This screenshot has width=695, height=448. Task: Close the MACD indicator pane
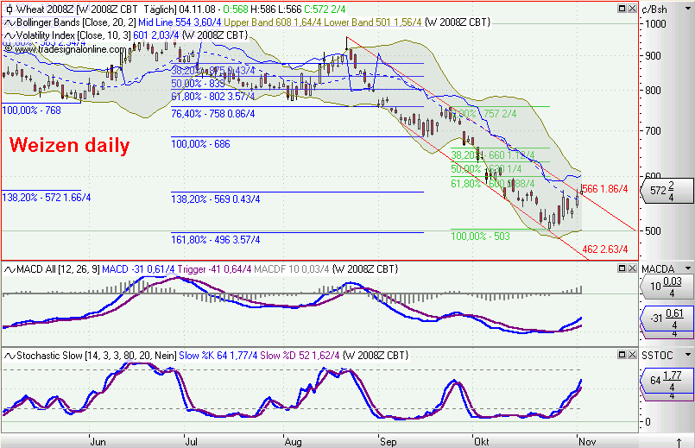coord(632,268)
